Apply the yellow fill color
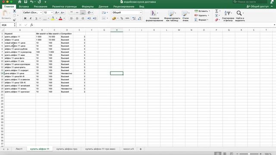 [53, 18]
